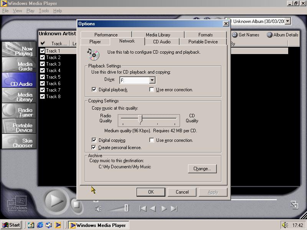Click the Change... destination button
This screenshot has height=230, width=307.
tap(202, 169)
